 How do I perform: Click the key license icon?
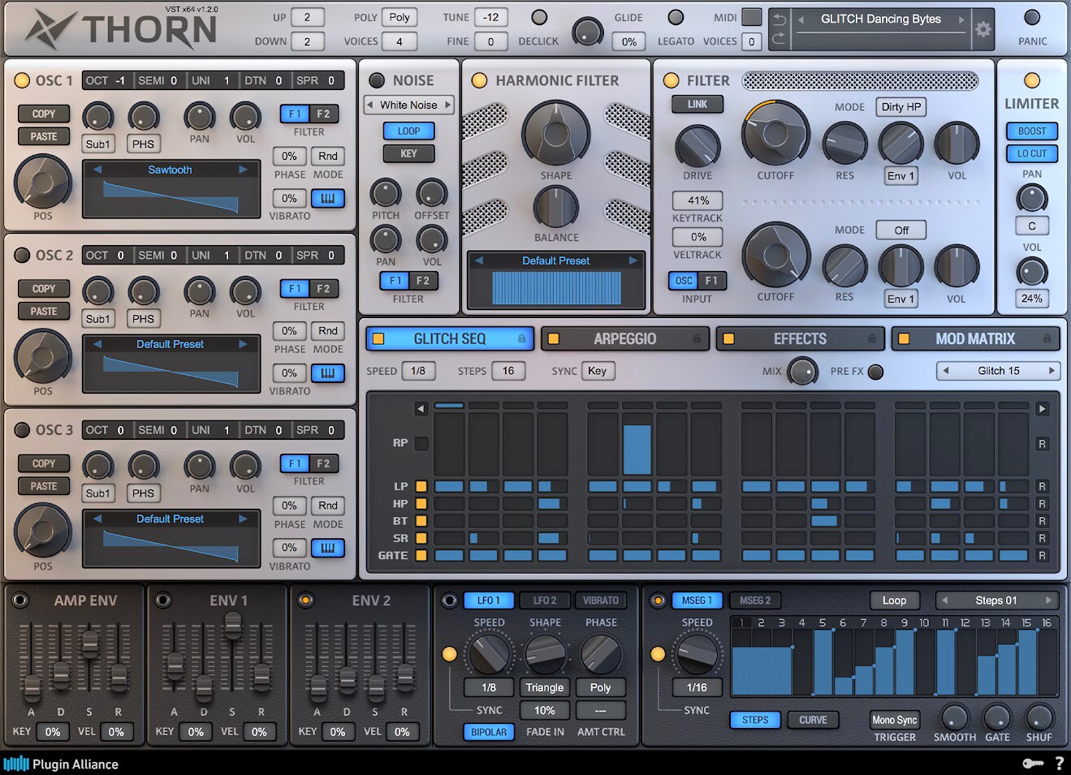coord(1032,764)
